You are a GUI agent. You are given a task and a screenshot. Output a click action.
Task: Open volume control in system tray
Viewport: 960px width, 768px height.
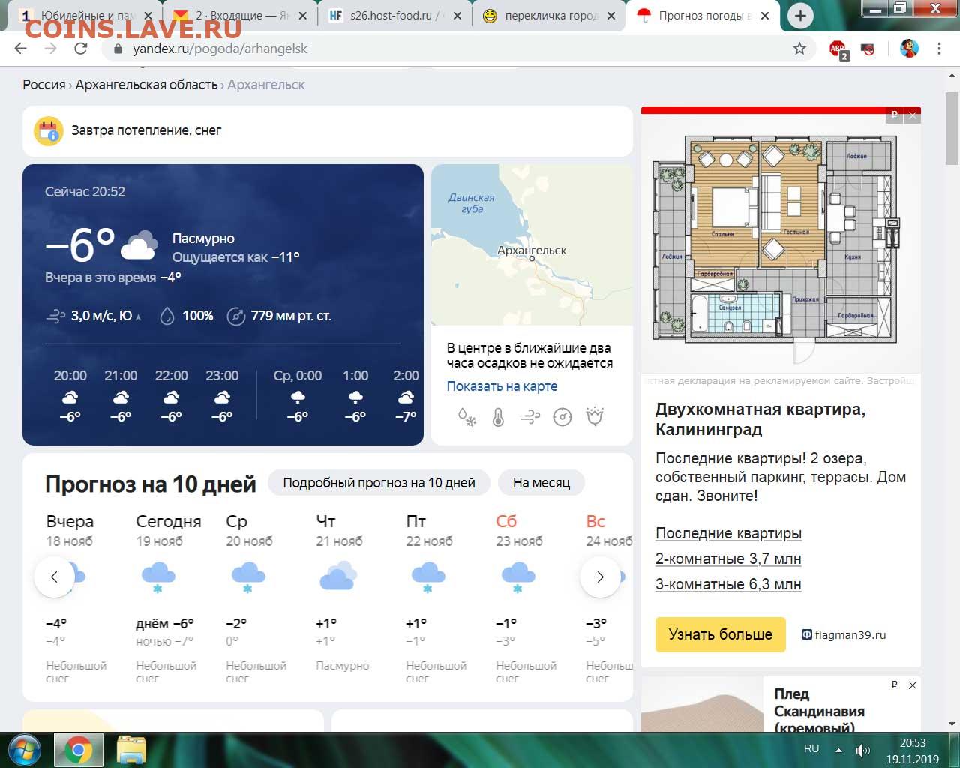pyautogui.click(x=864, y=750)
